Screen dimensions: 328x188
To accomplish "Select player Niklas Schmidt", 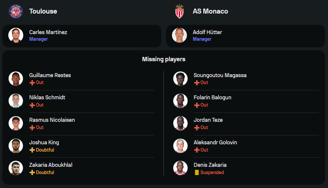I will (47, 98).
